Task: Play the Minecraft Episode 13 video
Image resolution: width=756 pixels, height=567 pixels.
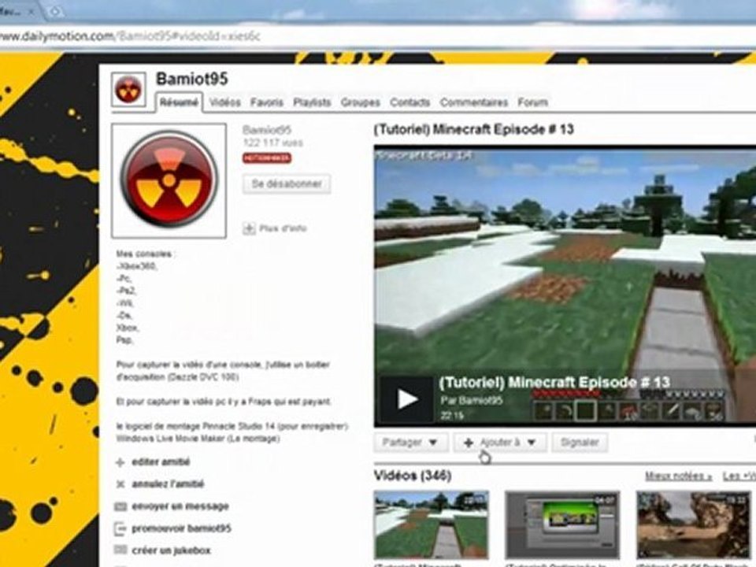Action: click(x=406, y=400)
